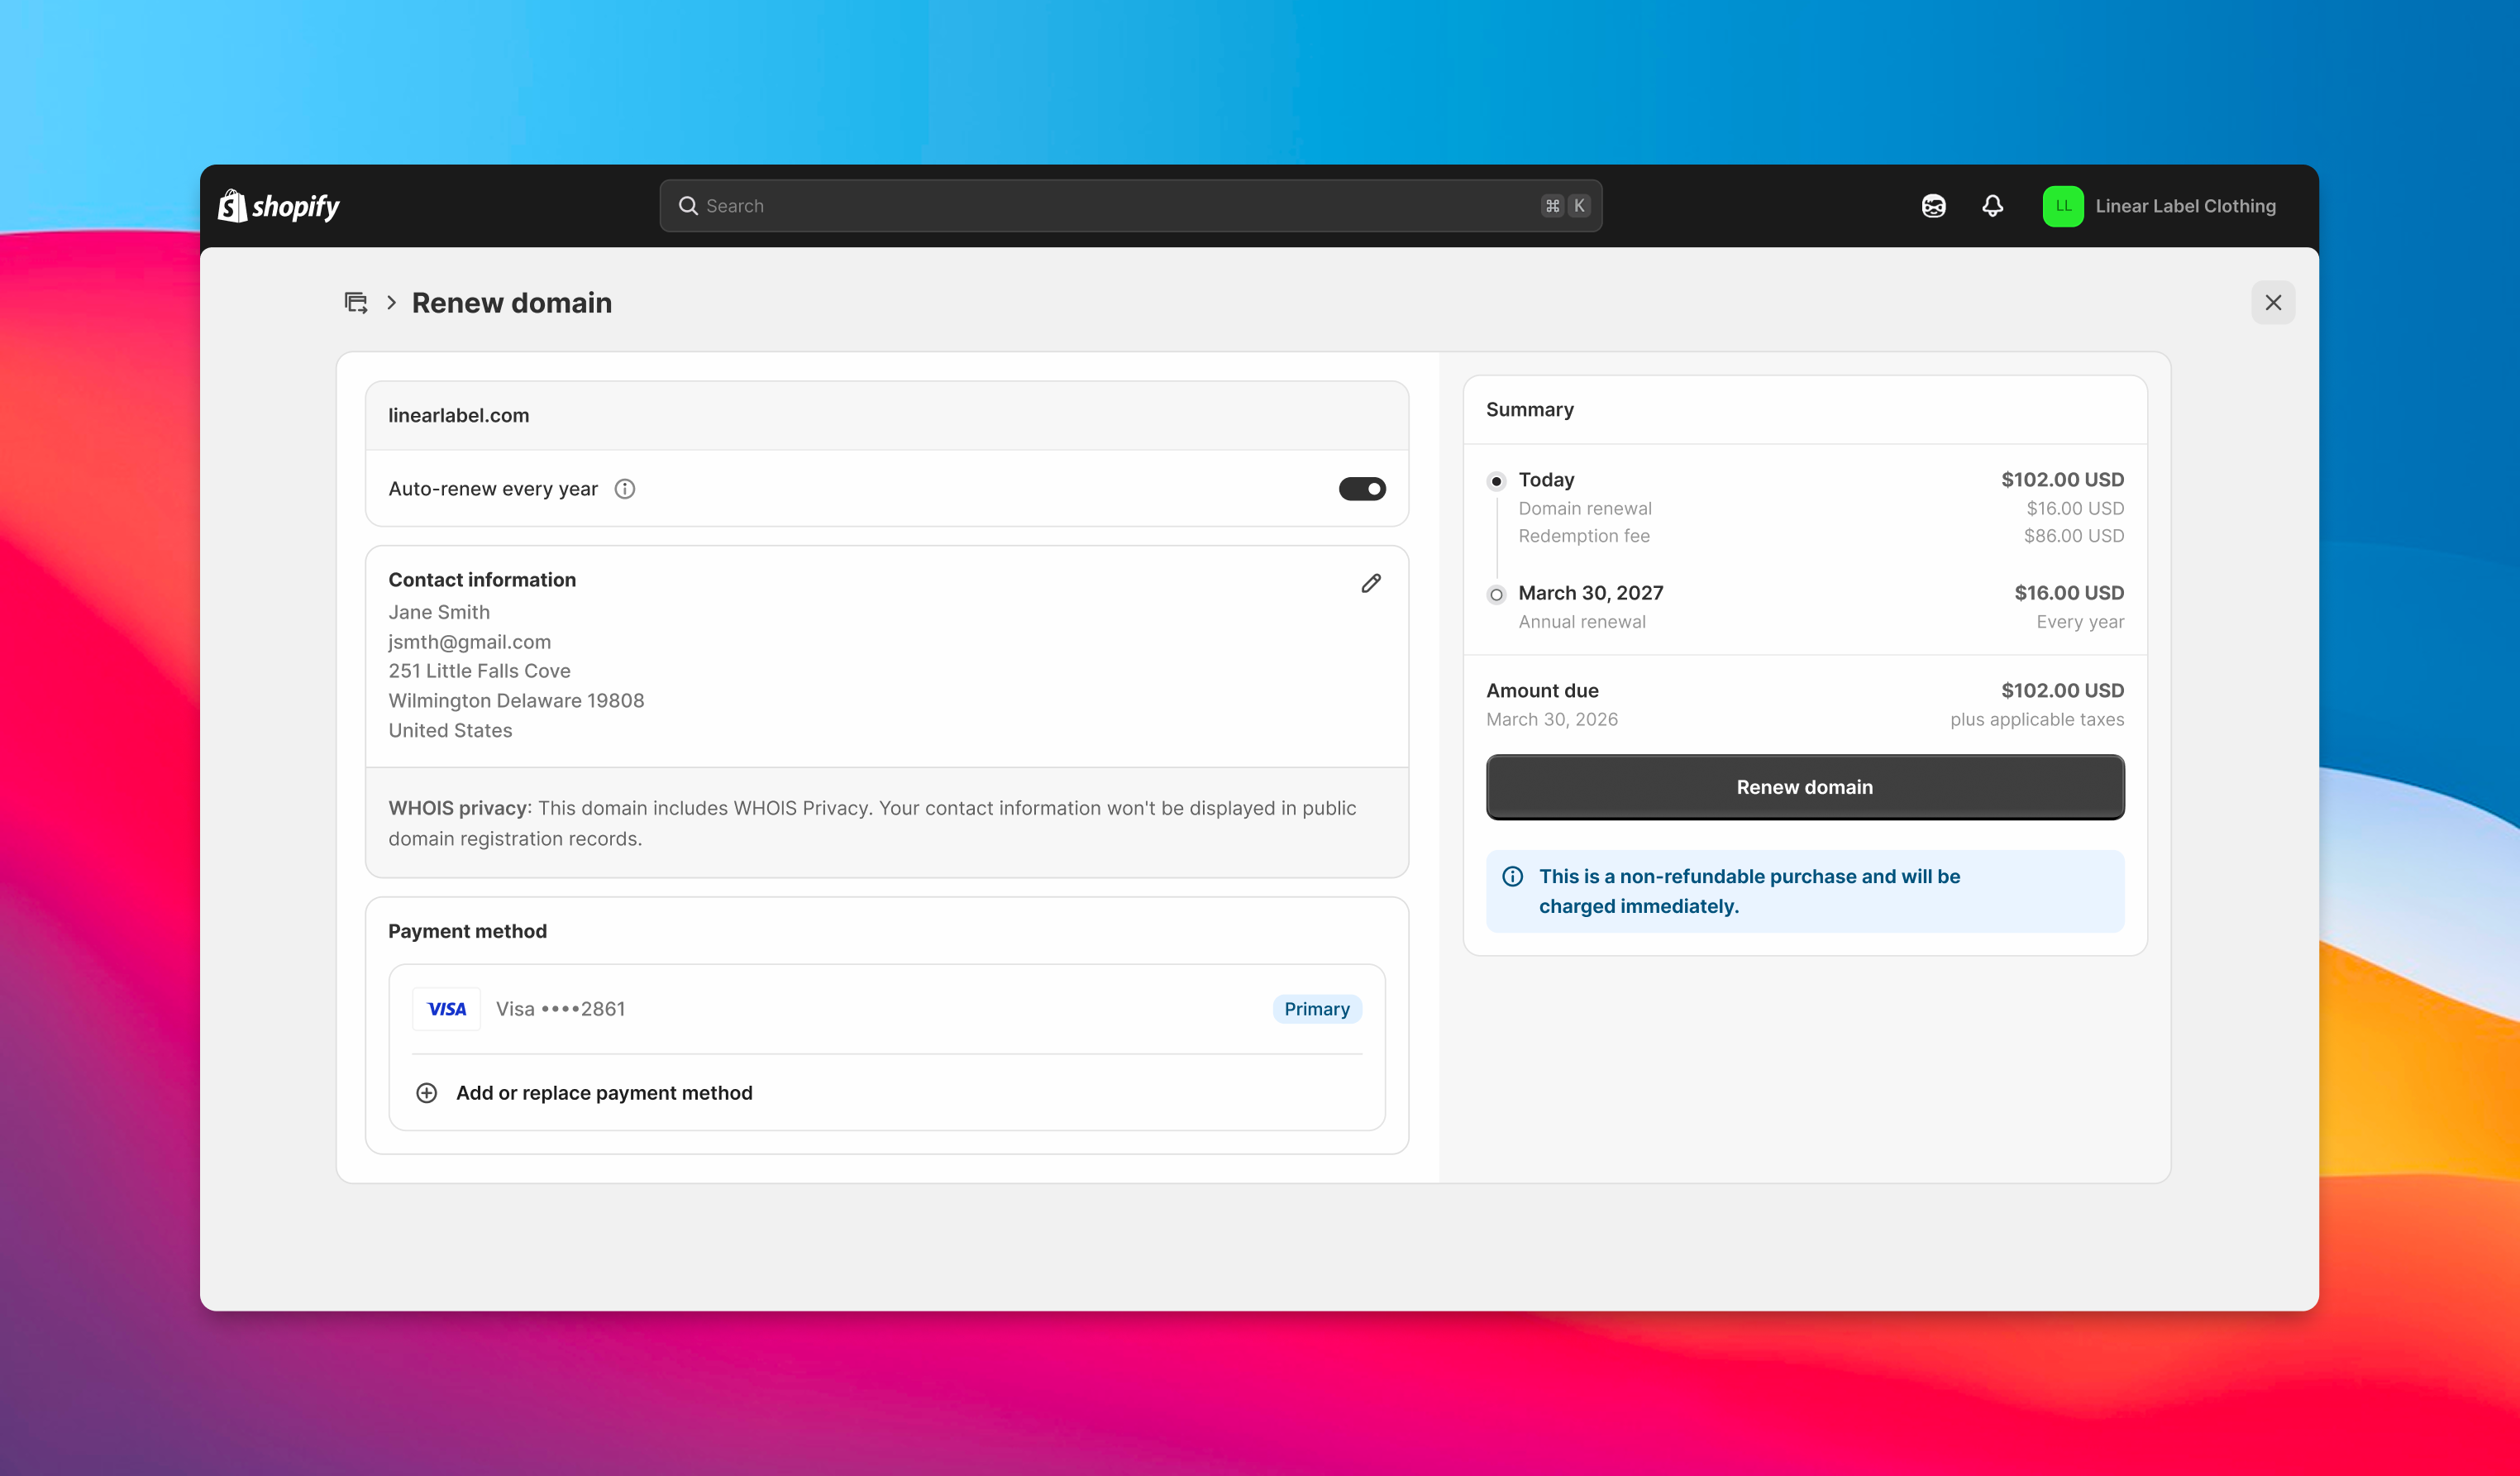Click the plus applicable taxes text
This screenshot has height=1476, width=2520.
(x=2037, y=720)
